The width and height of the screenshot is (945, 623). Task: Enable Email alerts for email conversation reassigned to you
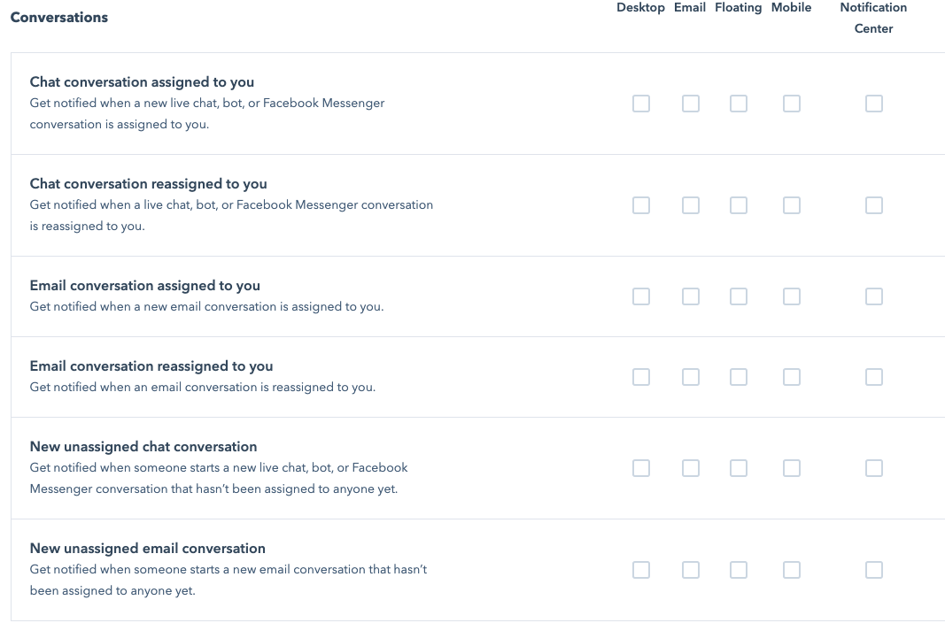click(691, 377)
